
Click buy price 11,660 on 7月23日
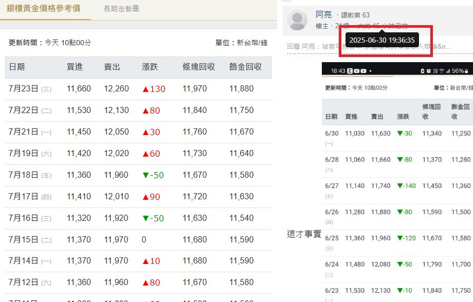pyautogui.click(x=79, y=89)
